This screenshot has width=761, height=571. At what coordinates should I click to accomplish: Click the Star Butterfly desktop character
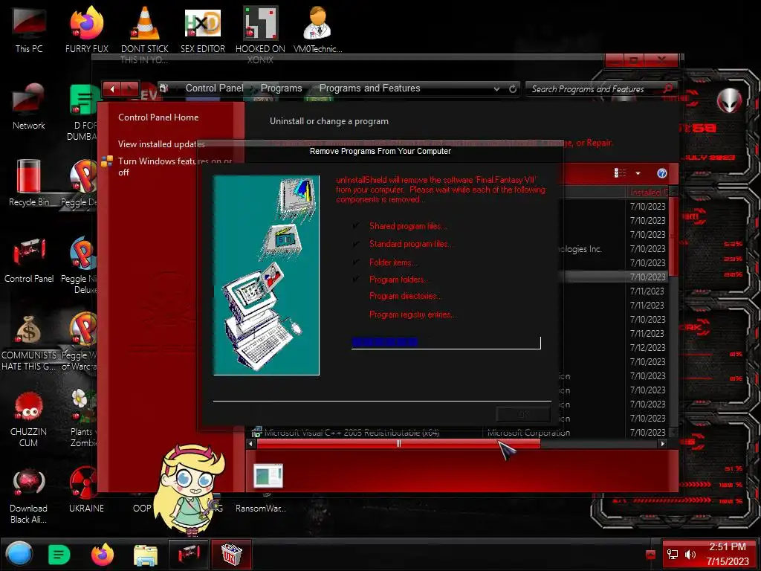pos(190,488)
